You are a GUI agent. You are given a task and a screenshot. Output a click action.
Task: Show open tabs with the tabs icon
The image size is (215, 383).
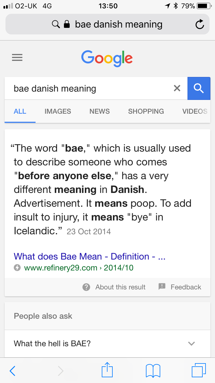click(199, 370)
